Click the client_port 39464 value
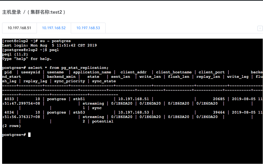This screenshot has height=164, width=263. click(219, 112)
